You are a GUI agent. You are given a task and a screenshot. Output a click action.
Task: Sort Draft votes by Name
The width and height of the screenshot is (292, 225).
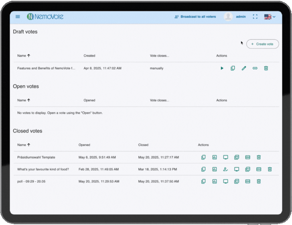[x=24, y=55]
